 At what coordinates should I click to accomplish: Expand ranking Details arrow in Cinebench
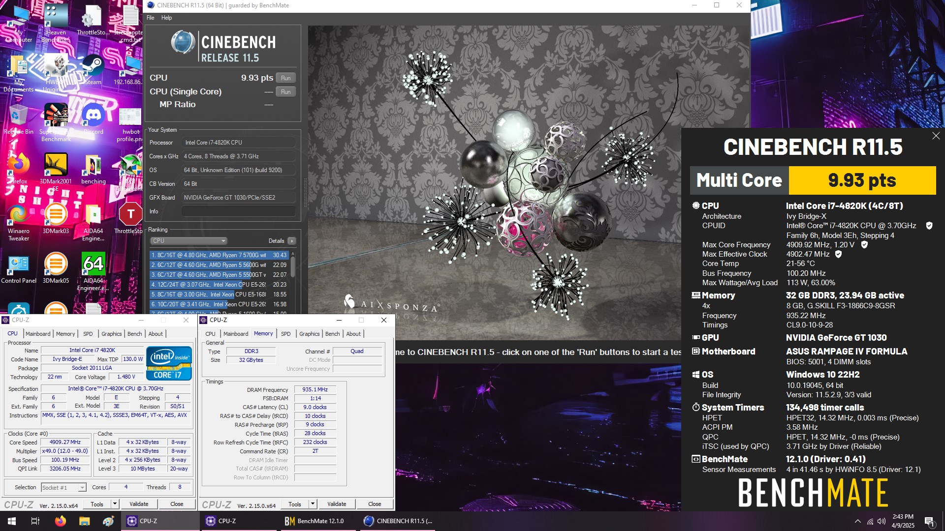tap(292, 241)
